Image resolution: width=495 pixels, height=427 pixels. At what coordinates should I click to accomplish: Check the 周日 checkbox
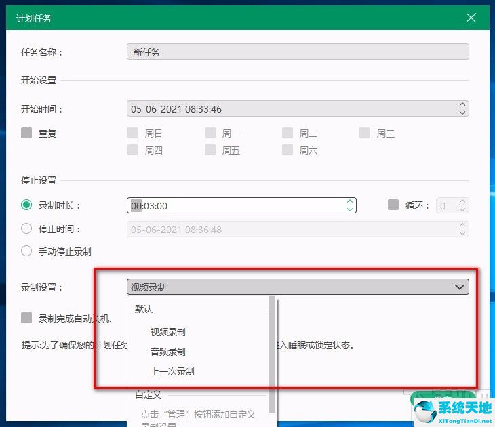pos(133,133)
